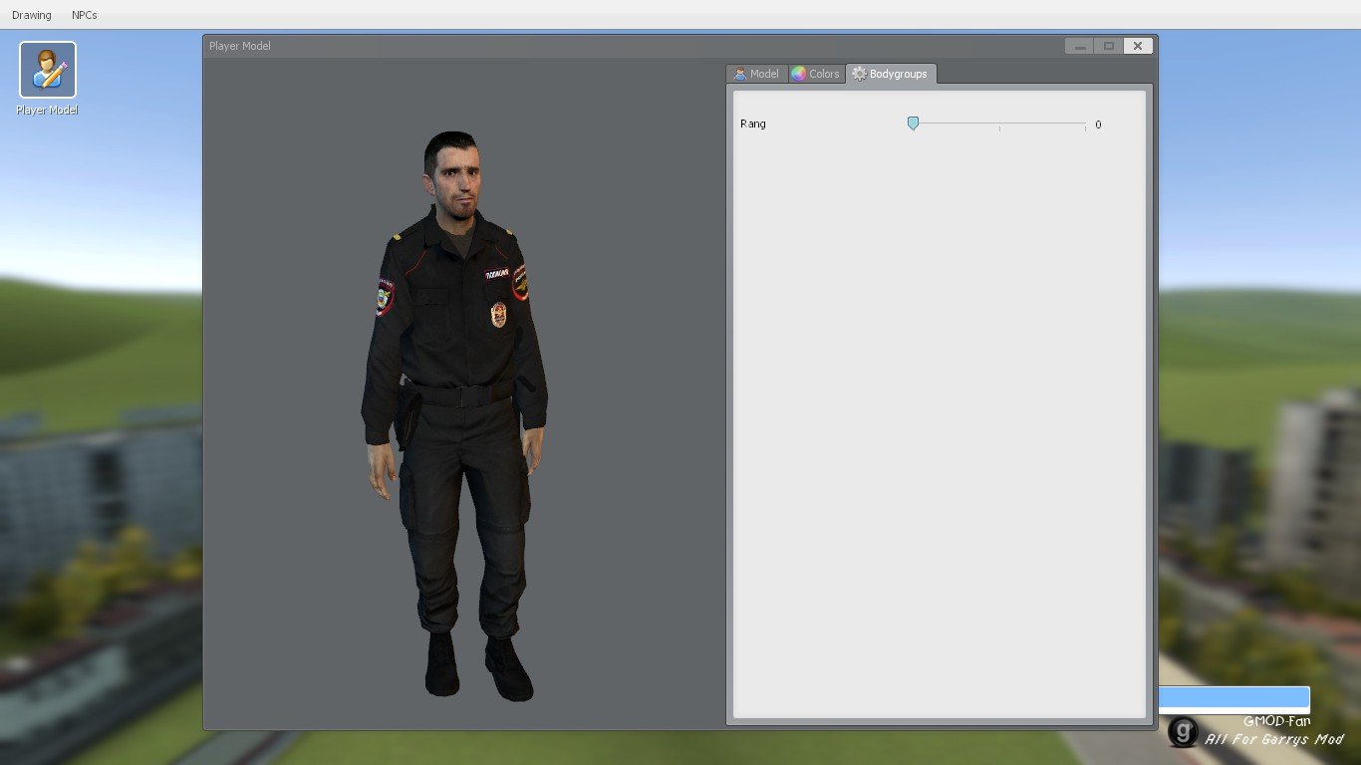Viewport: 1361px width, 765px height.
Task: Select the Bodygroups tab
Action: pos(891,74)
